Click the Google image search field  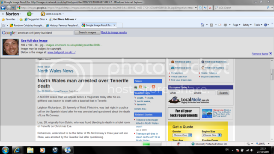[45, 33]
